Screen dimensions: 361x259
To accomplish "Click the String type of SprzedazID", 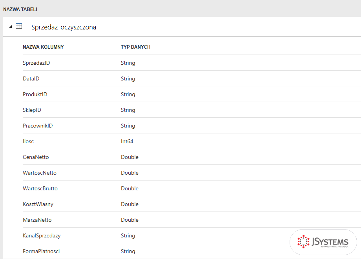I will pos(128,63).
